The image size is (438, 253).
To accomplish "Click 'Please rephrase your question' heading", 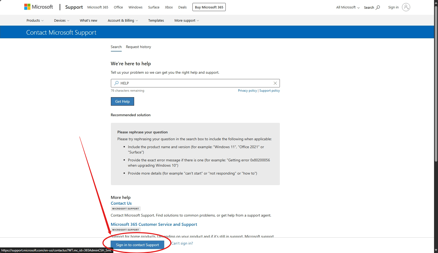I will coord(143,132).
